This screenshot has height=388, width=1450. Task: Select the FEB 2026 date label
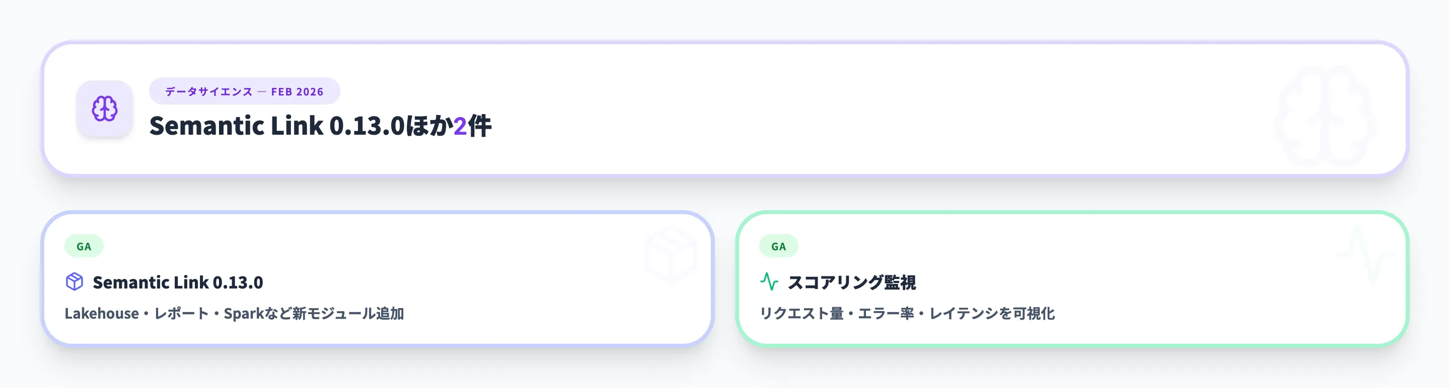click(x=297, y=91)
